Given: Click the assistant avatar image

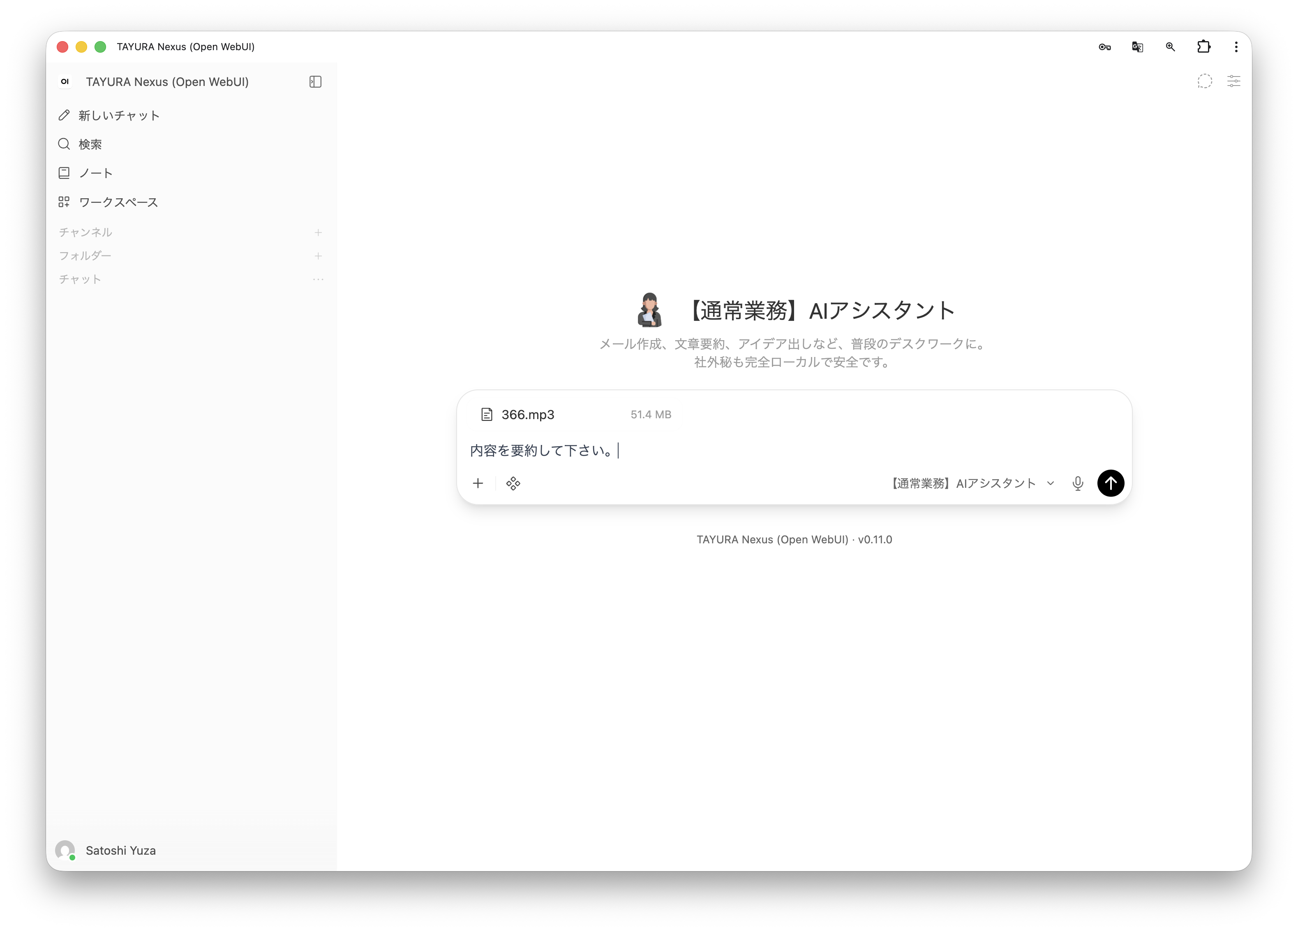Looking at the screenshot, I should click(649, 310).
